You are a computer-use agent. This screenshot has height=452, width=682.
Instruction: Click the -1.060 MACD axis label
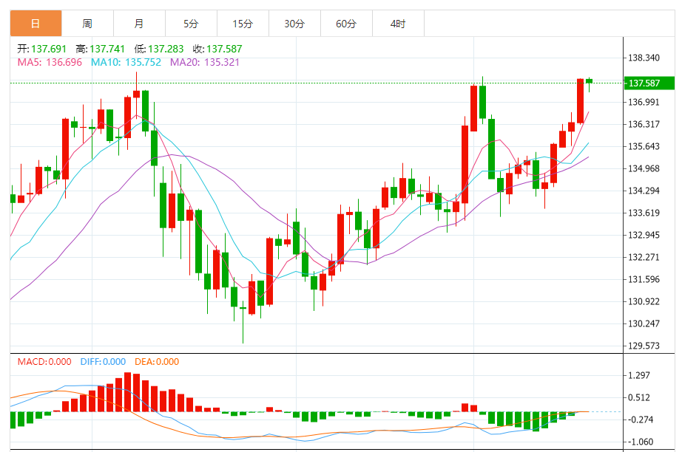pos(641,442)
